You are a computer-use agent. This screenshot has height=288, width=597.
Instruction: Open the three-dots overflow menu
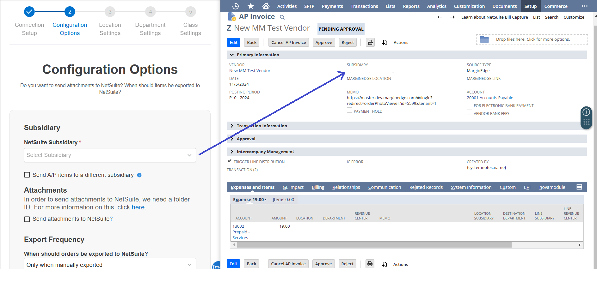coord(585,6)
